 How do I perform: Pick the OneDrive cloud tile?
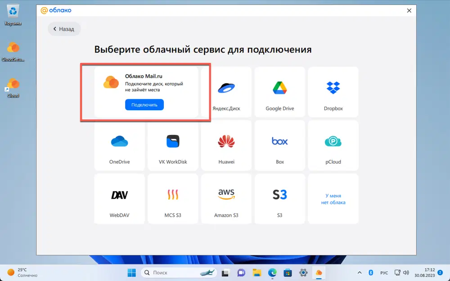(x=119, y=145)
